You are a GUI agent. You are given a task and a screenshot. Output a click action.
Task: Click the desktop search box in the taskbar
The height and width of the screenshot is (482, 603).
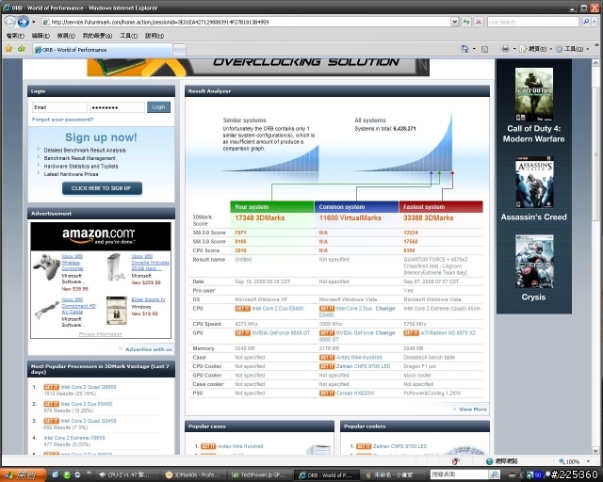pos(459,474)
